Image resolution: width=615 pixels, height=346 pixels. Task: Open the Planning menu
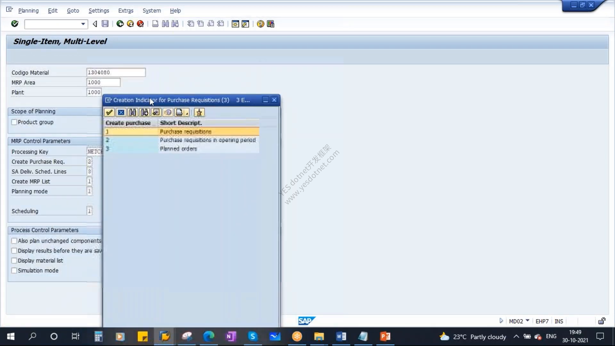pyautogui.click(x=29, y=11)
